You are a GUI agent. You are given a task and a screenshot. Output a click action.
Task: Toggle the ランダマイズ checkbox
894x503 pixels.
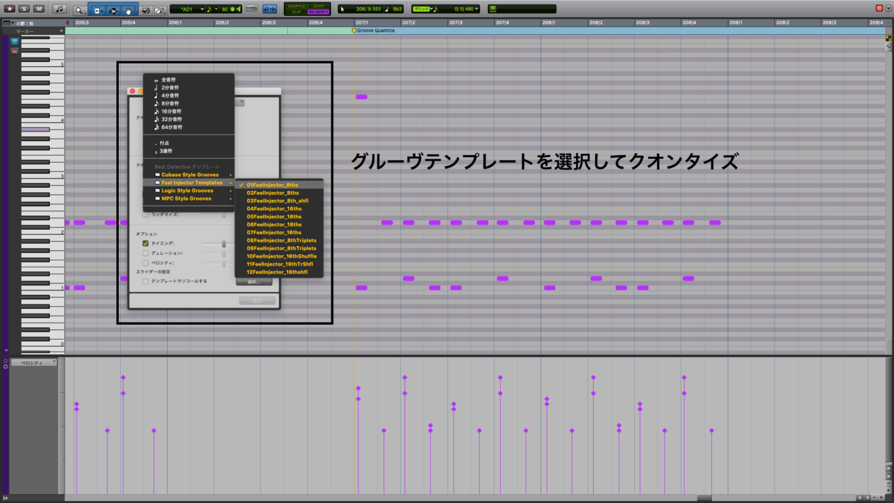coord(146,214)
